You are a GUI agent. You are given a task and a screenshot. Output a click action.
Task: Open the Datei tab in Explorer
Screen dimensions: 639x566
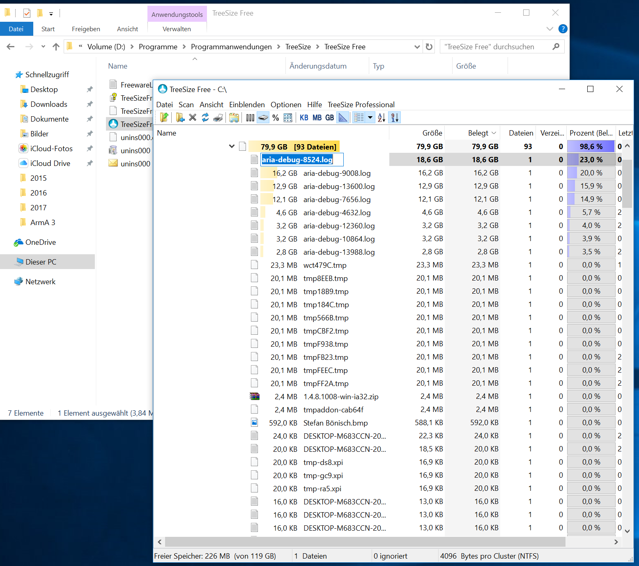point(16,29)
